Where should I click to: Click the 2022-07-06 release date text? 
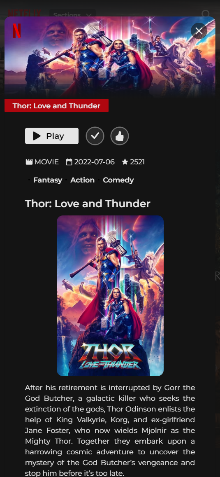94,162
